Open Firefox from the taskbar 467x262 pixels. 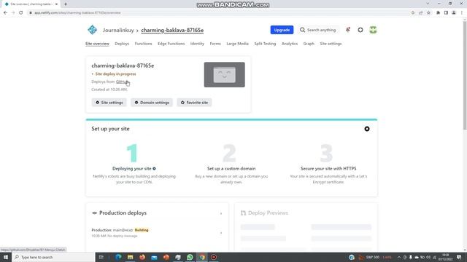click(142, 257)
